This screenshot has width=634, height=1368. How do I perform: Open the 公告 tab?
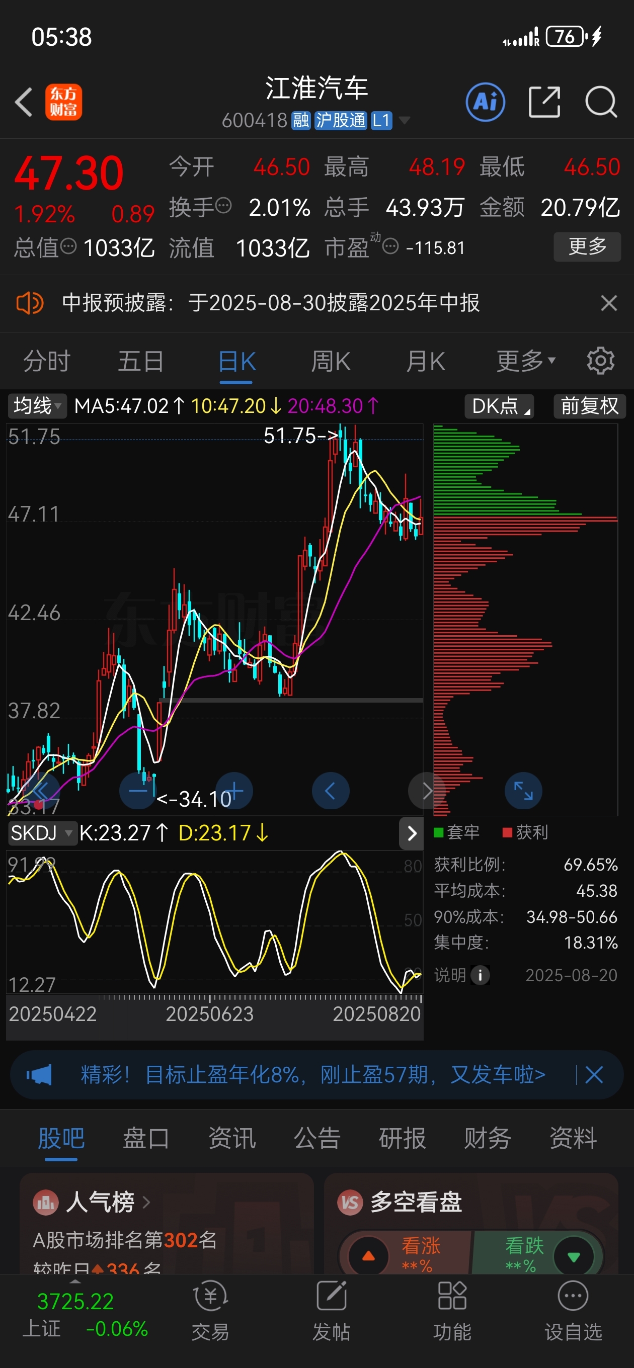tap(316, 1138)
